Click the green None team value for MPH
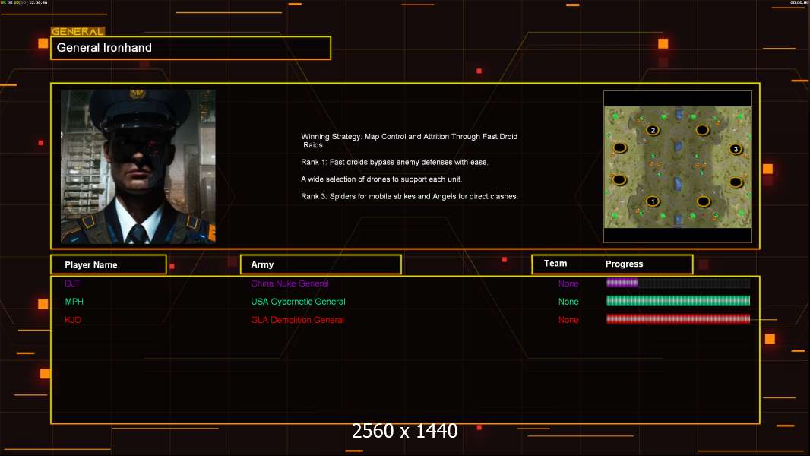 click(x=568, y=302)
